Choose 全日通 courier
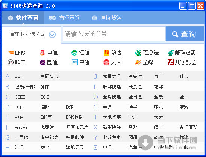Viewport: 206px width, 157px height. (135, 97)
